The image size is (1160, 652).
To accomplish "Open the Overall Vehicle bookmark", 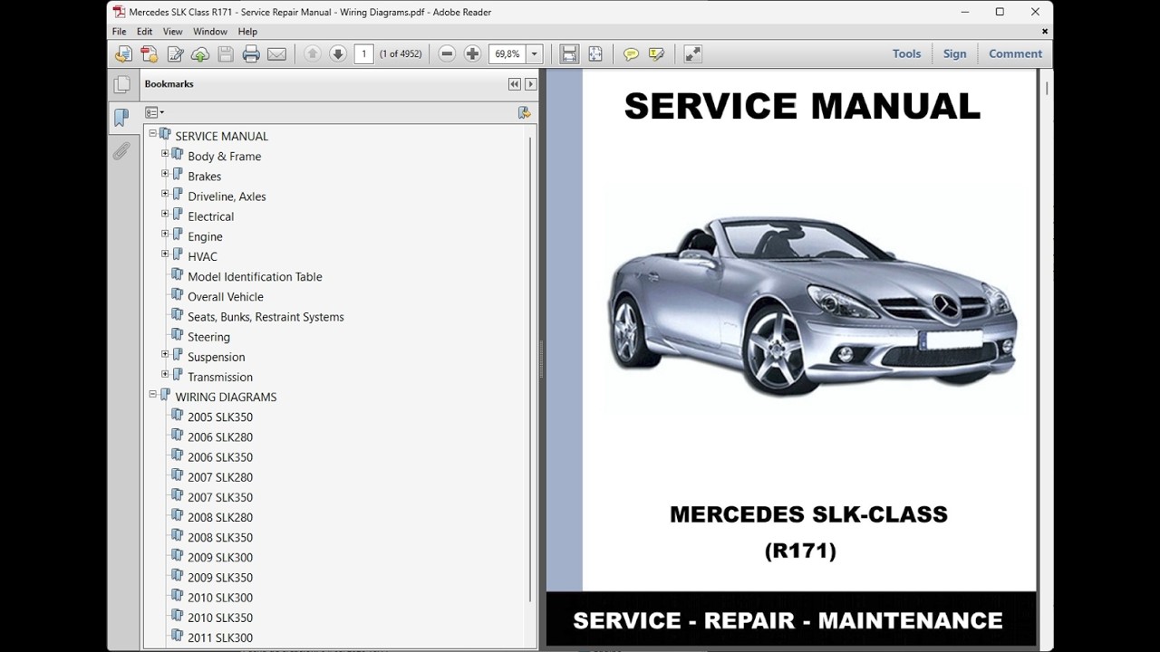I will [x=226, y=296].
